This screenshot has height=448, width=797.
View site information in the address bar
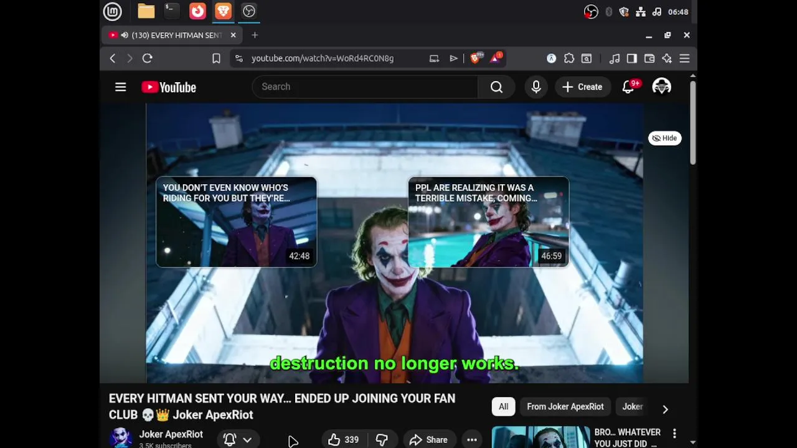[239, 58]
